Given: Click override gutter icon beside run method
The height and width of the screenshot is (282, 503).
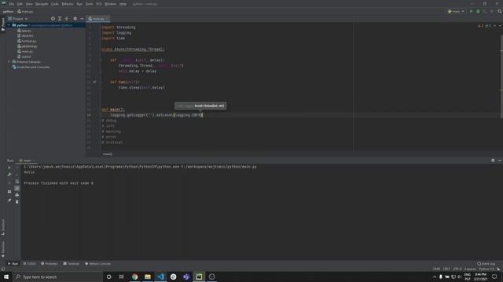Looking at the screenshot, I should pyautogui.click(x=94, y=82).
